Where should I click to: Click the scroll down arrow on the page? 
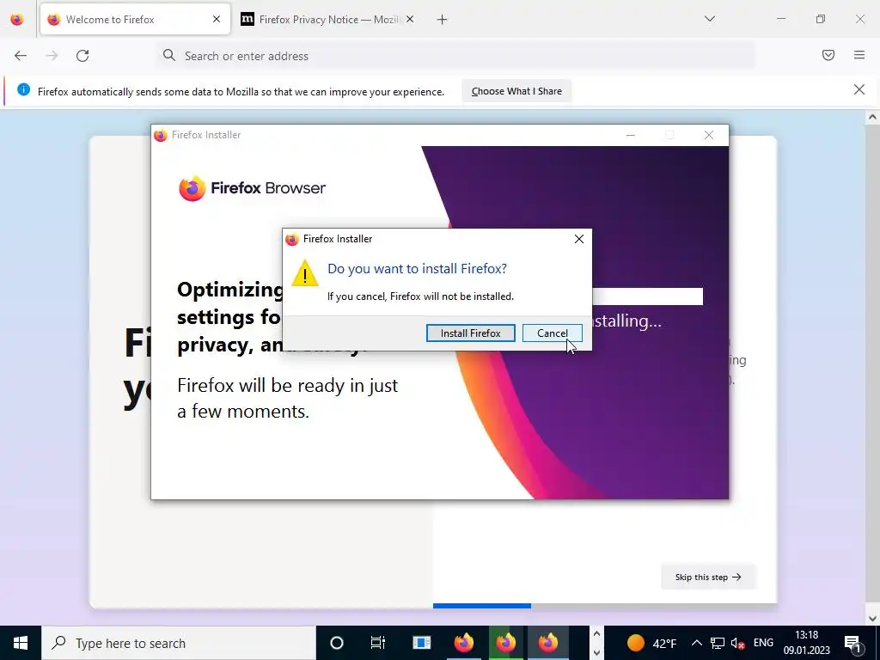[872, 619]
